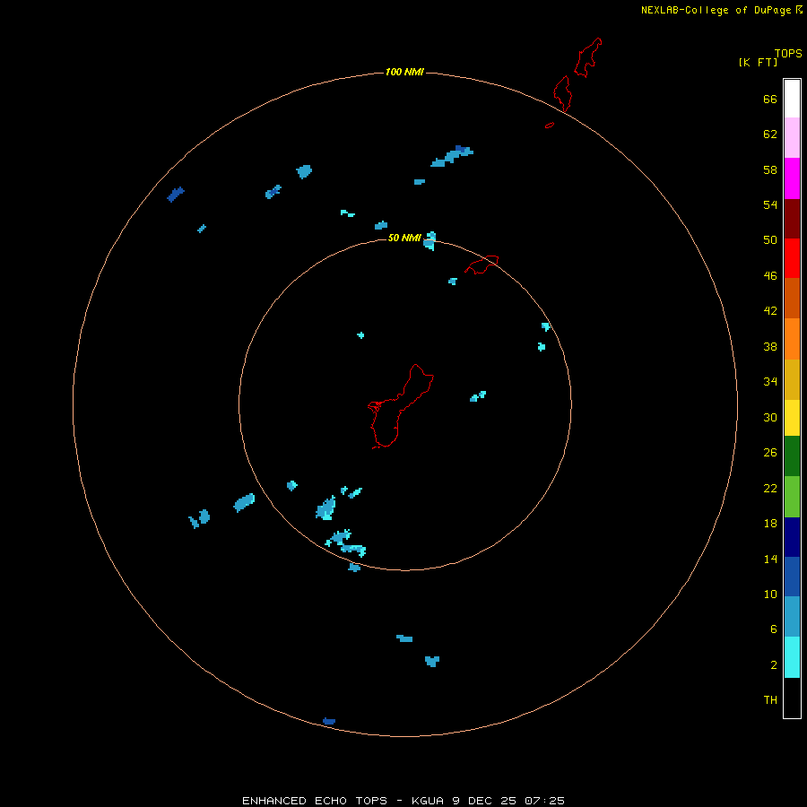Click the TOPS legend title

(x=788, y=53)
